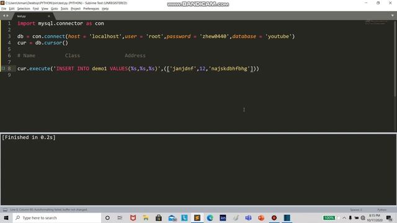Screen dimensions: 397x223
Task: Open the notification center icon
Action: tap(389, 217)
